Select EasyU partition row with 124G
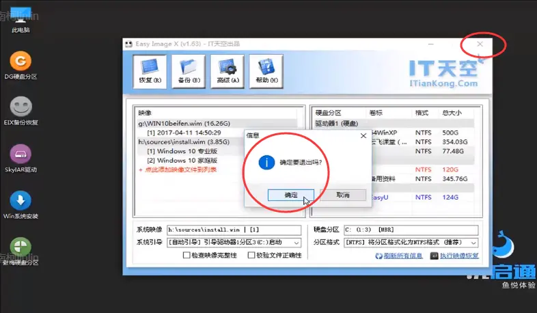The height and width of the screenshot is (313, 537). click(x=424, y=198)
